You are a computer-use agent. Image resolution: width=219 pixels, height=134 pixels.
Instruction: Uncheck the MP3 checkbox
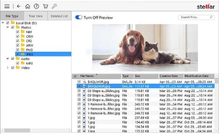[x=18, y=63]
